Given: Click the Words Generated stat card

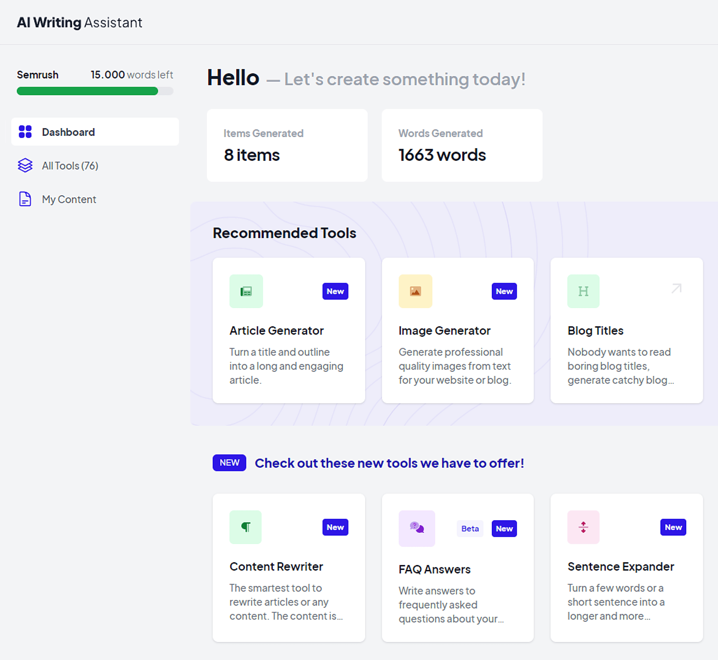Looking at the screenshot, I should (462, 145).
